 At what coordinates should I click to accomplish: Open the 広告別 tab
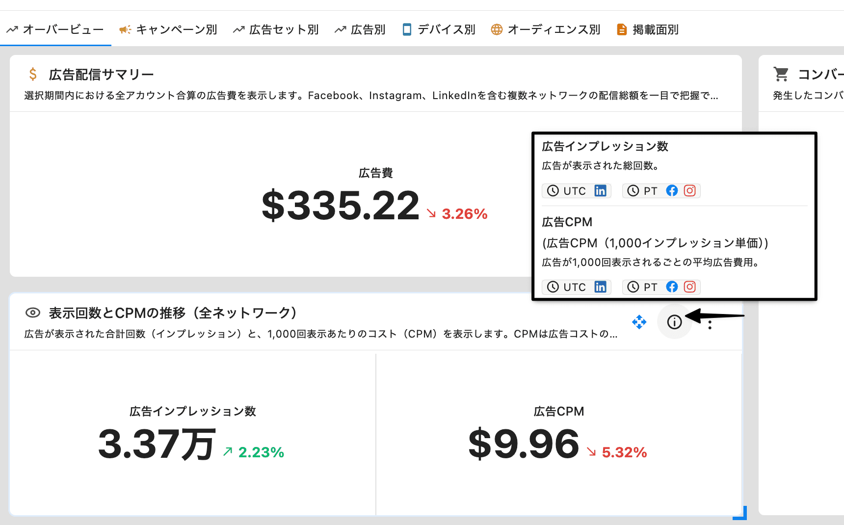(x=360, y=29)
